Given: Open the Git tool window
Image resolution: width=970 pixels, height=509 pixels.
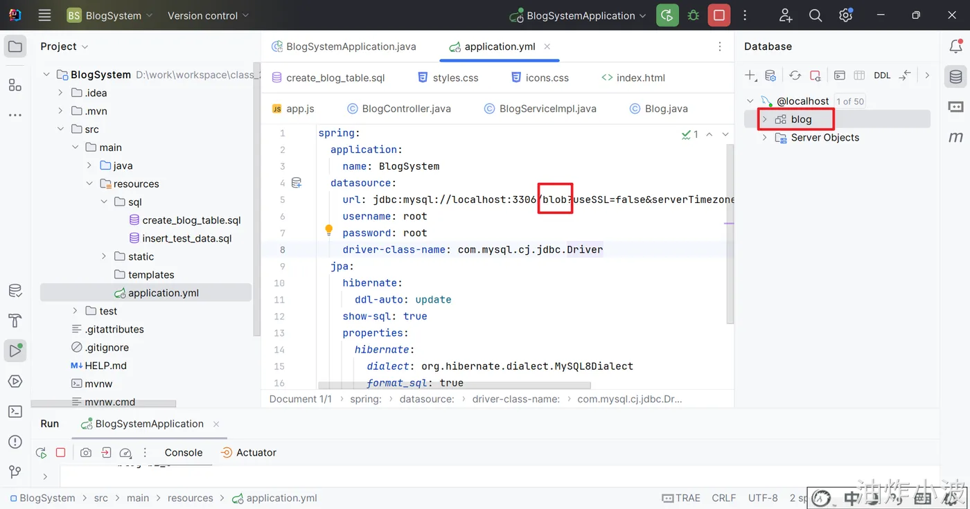Looking at the screenshot, I should coord(15,472).
